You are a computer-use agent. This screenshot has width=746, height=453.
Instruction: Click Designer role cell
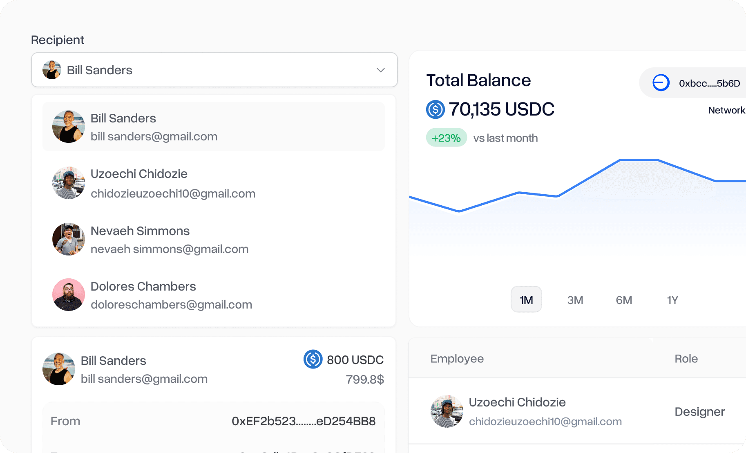(700, 412)
